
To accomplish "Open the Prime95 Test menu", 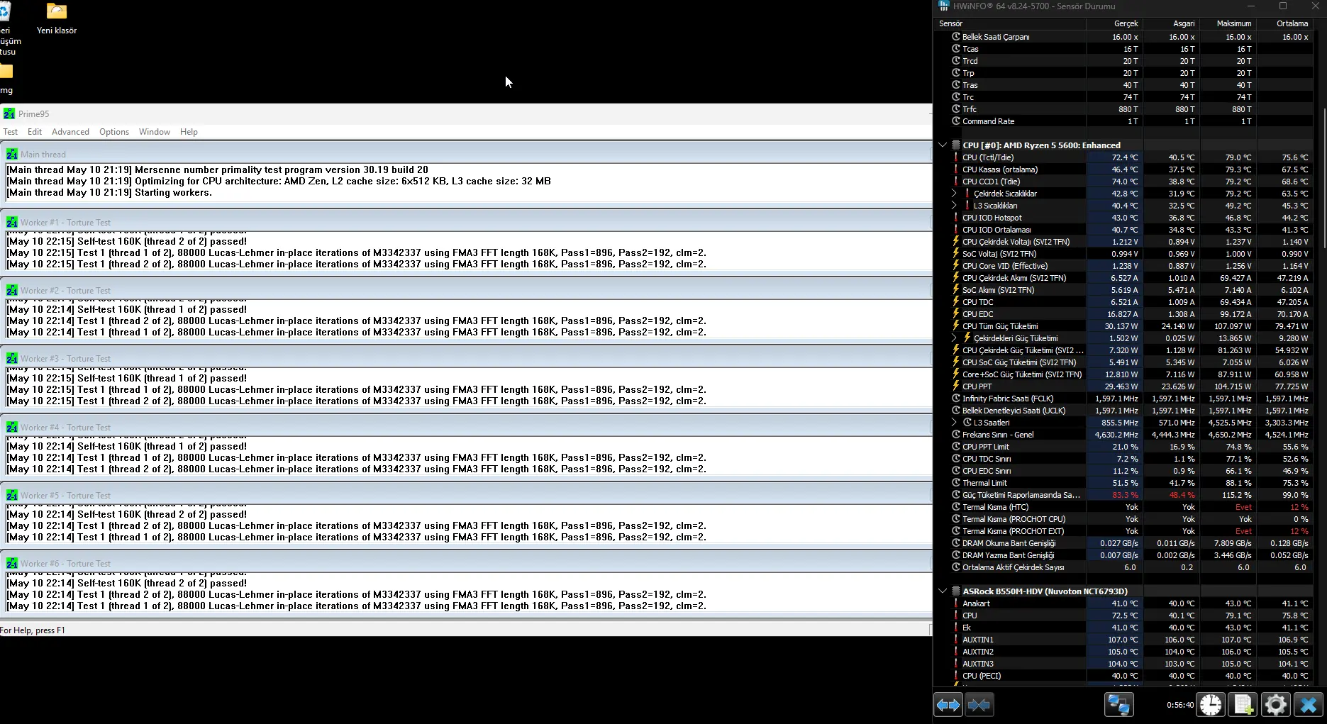I will pyautogui.click(x=10, y=132).
